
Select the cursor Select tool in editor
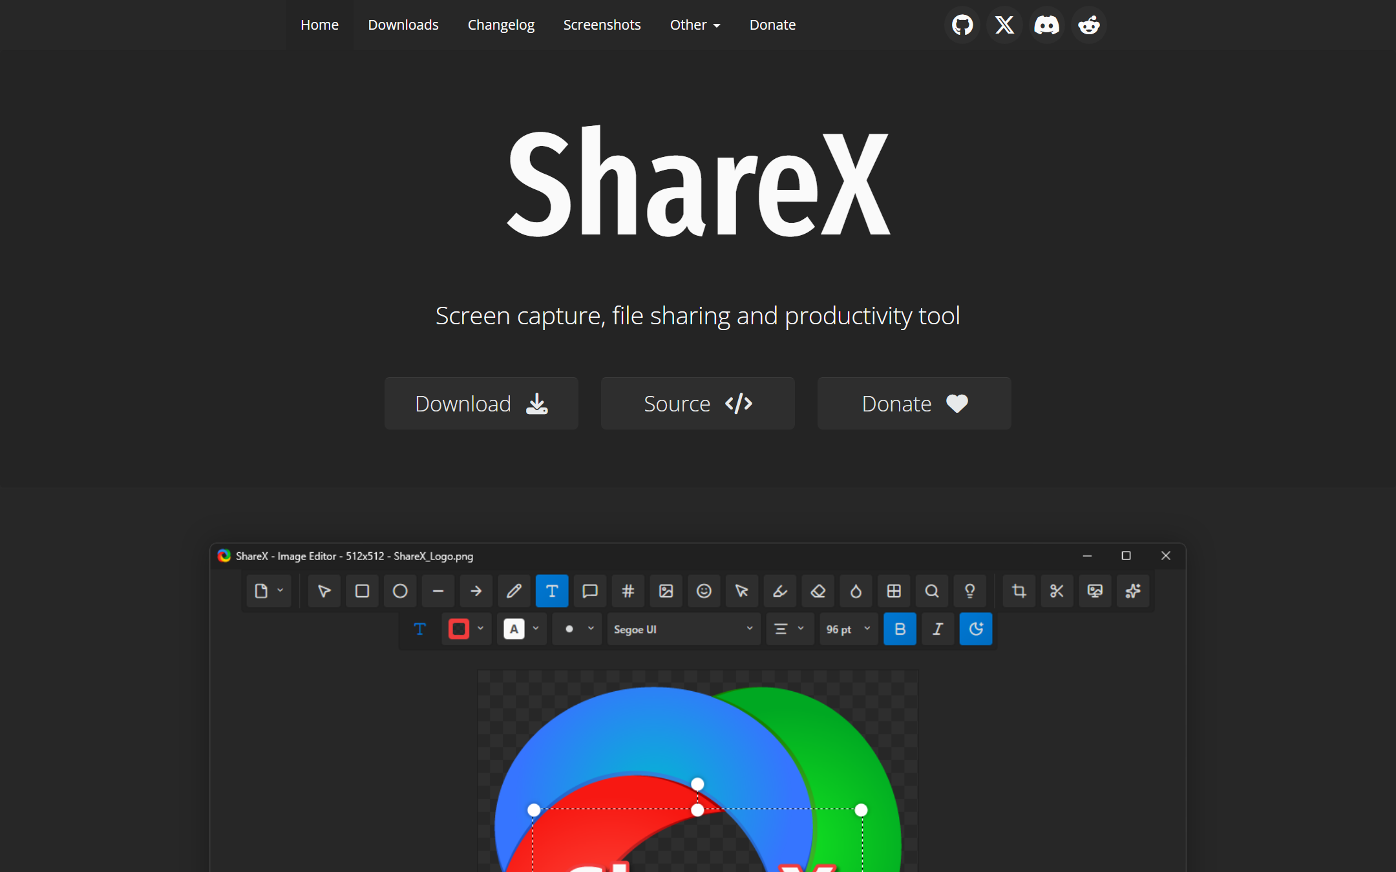(324, 591)
